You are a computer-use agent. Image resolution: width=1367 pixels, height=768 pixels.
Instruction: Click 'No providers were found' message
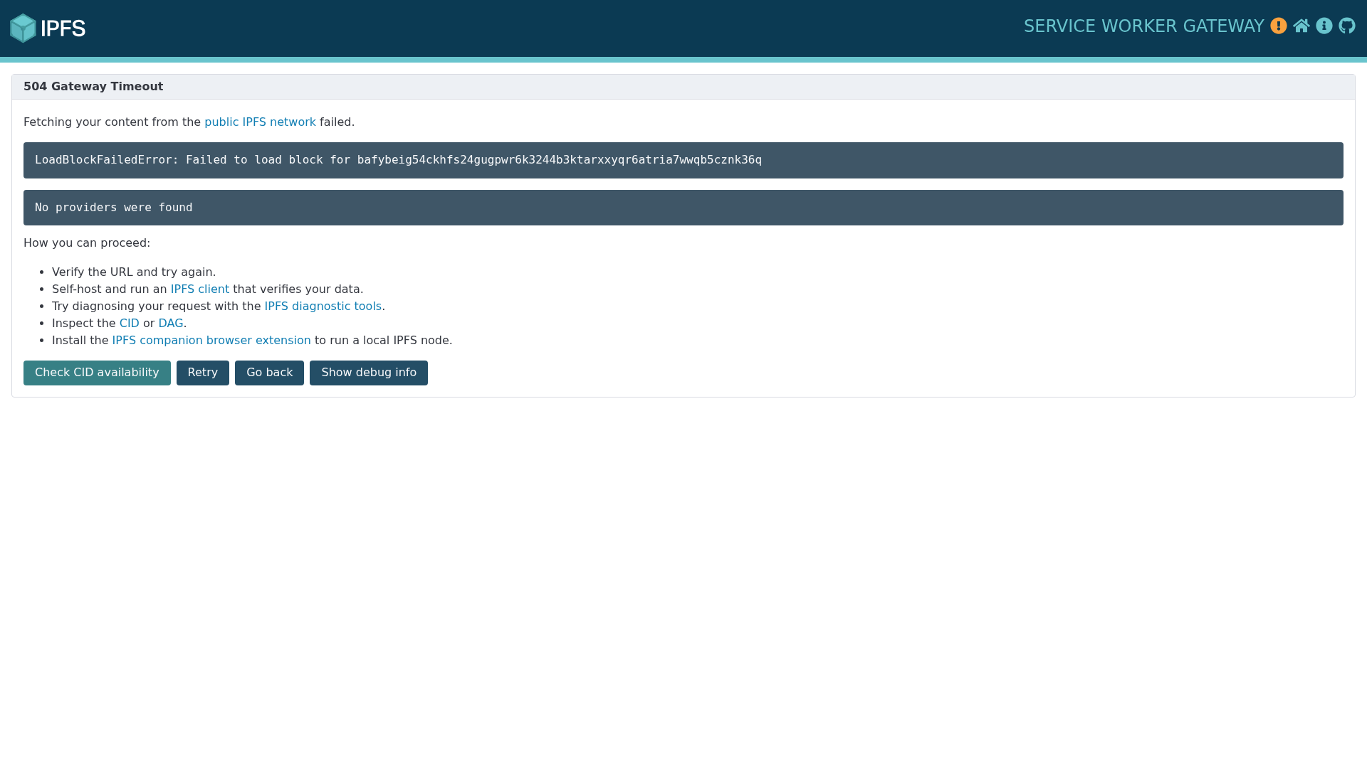point(114,208)
